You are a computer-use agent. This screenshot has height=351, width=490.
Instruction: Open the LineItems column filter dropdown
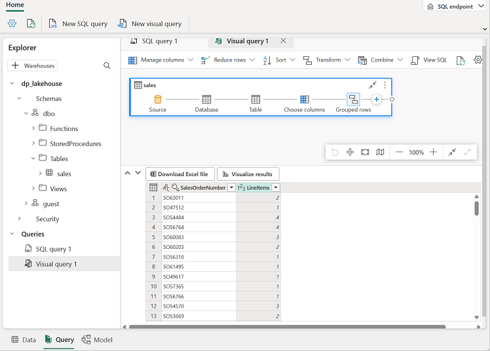[x=276, y=187]
